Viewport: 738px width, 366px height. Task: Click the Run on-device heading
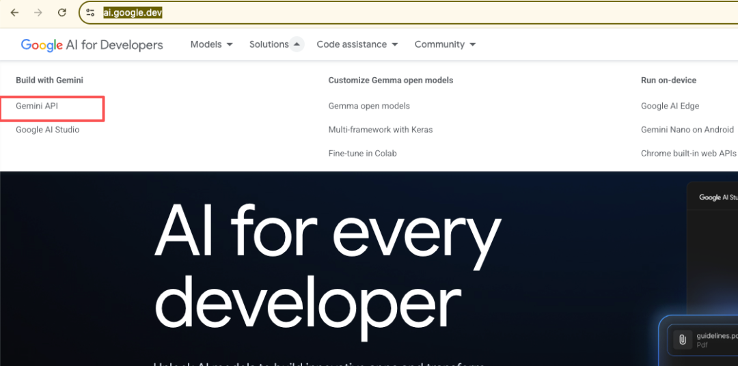click(x=668, y=81)
